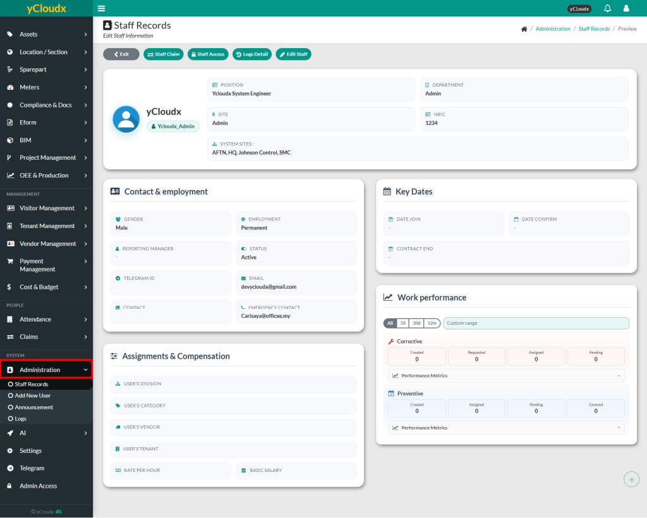Click the Staff Access button

[208, 54]
